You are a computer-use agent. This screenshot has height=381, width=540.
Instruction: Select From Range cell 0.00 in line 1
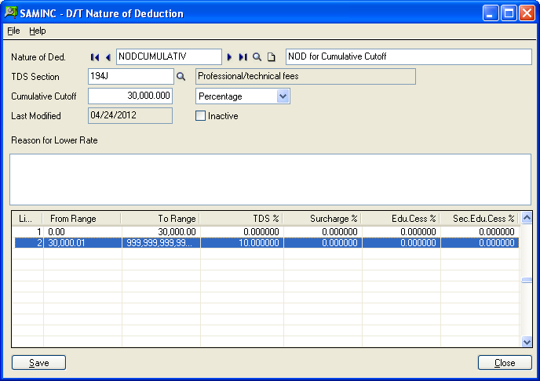click(82, 232)
